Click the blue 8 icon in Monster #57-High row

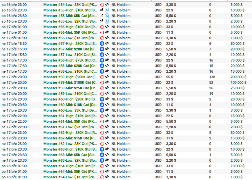102,44
